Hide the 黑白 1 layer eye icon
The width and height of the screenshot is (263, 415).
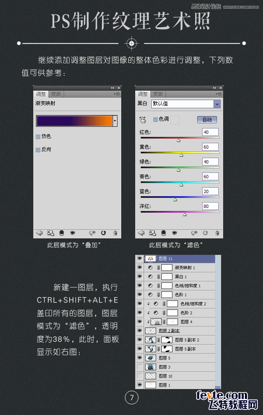(x=139, y=277)
